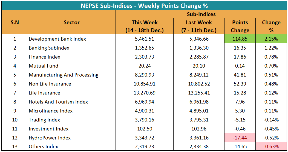Click the Change % column header

[271, 26]
